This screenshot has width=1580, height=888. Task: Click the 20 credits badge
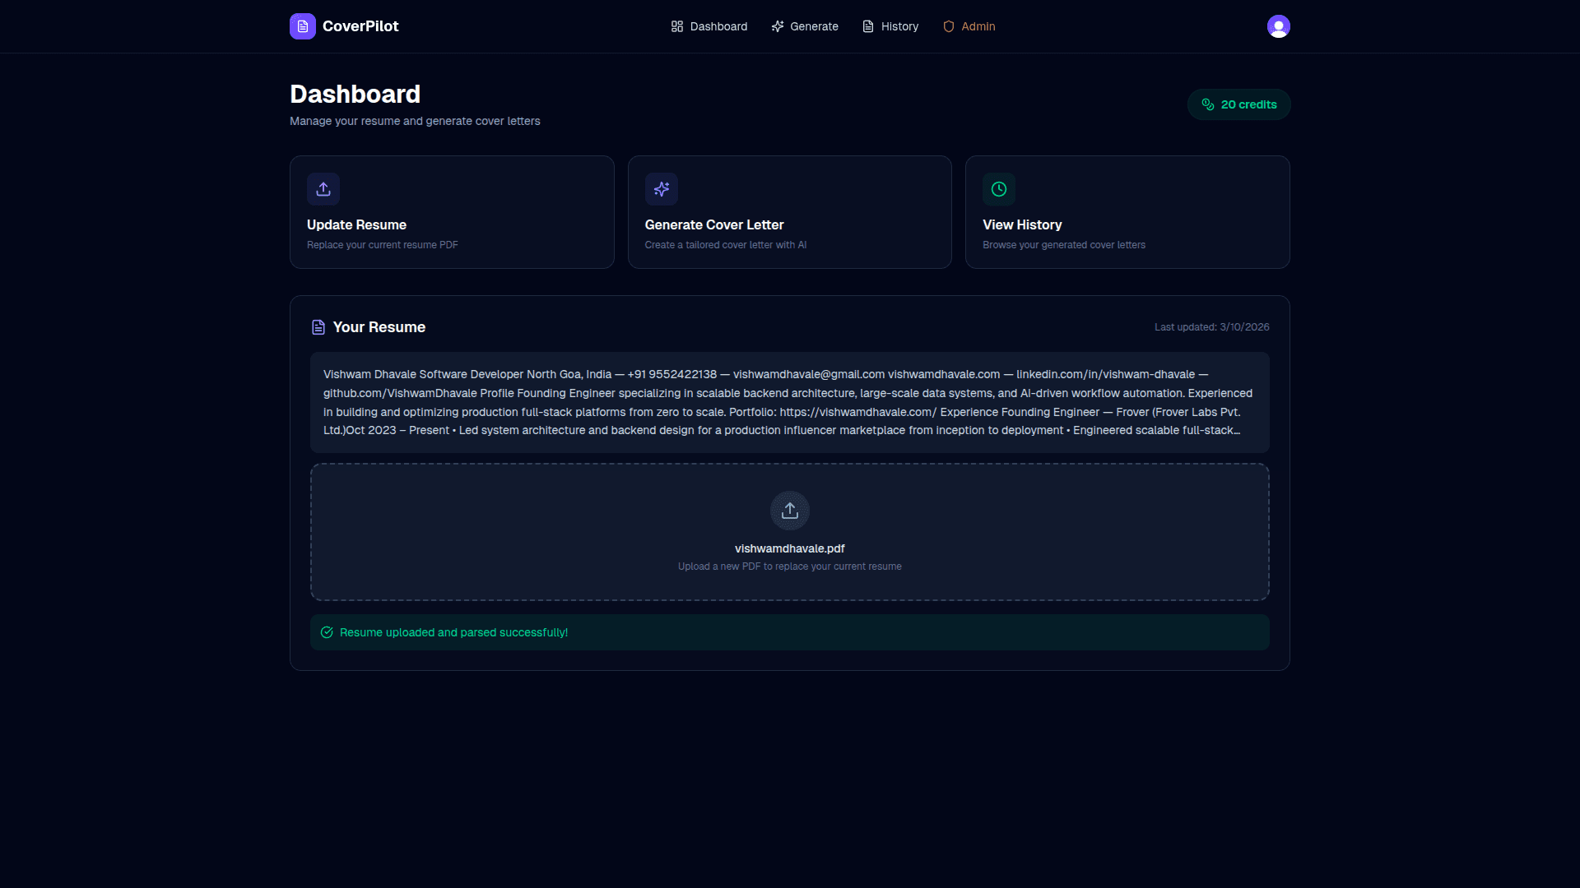pos(1238,104)
